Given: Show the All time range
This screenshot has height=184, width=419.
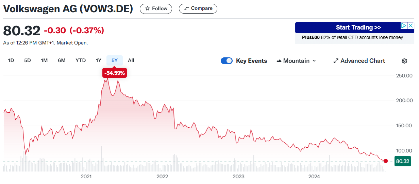Looking at the screenshot, I should (x=131, y=60).
